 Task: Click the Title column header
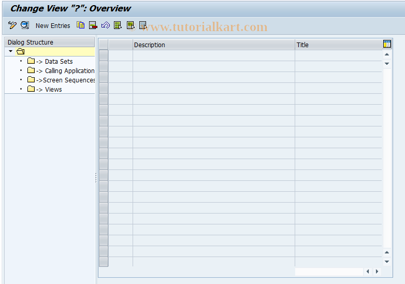pos(338,45)
